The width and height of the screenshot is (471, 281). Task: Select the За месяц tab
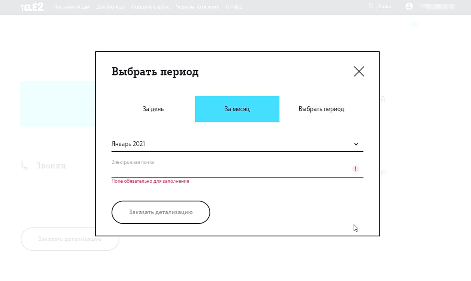pos(237,109)
